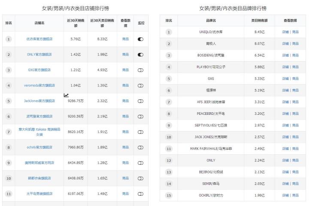View 店铺 data for JACK JONES/杰克琼斯 brand

coord(285,137)
